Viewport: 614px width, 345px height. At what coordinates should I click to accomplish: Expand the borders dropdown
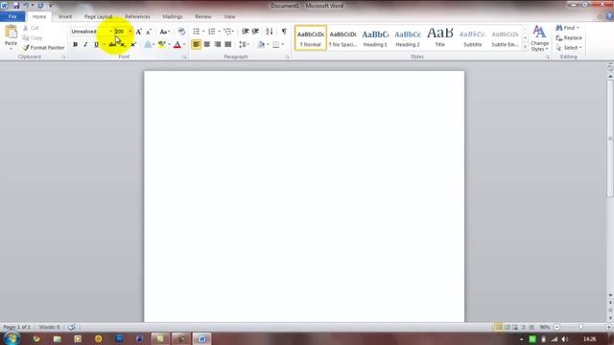[x=283, y=45]
